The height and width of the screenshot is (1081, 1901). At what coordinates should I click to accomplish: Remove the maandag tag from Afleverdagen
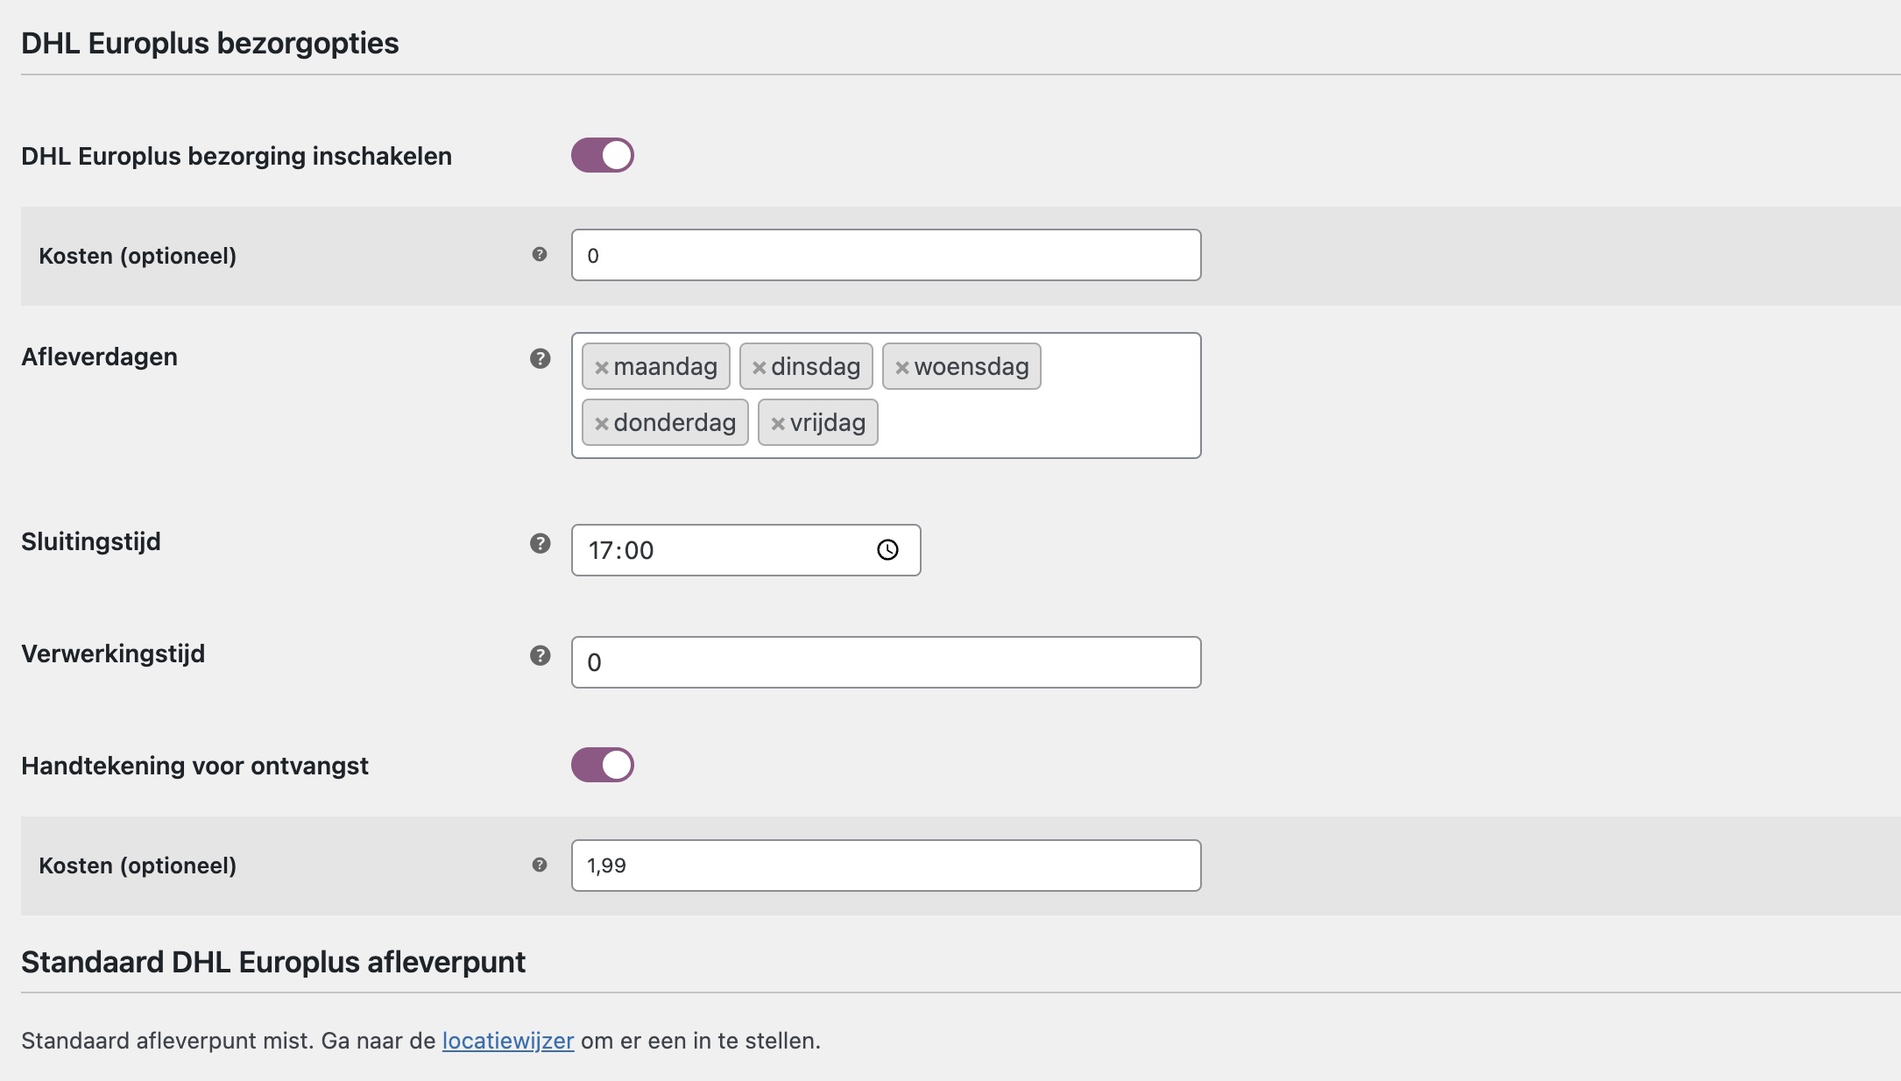(x=602, y=366)
